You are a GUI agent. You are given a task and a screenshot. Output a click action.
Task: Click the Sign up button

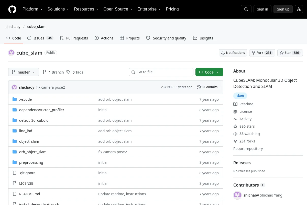tap(283, 9)
